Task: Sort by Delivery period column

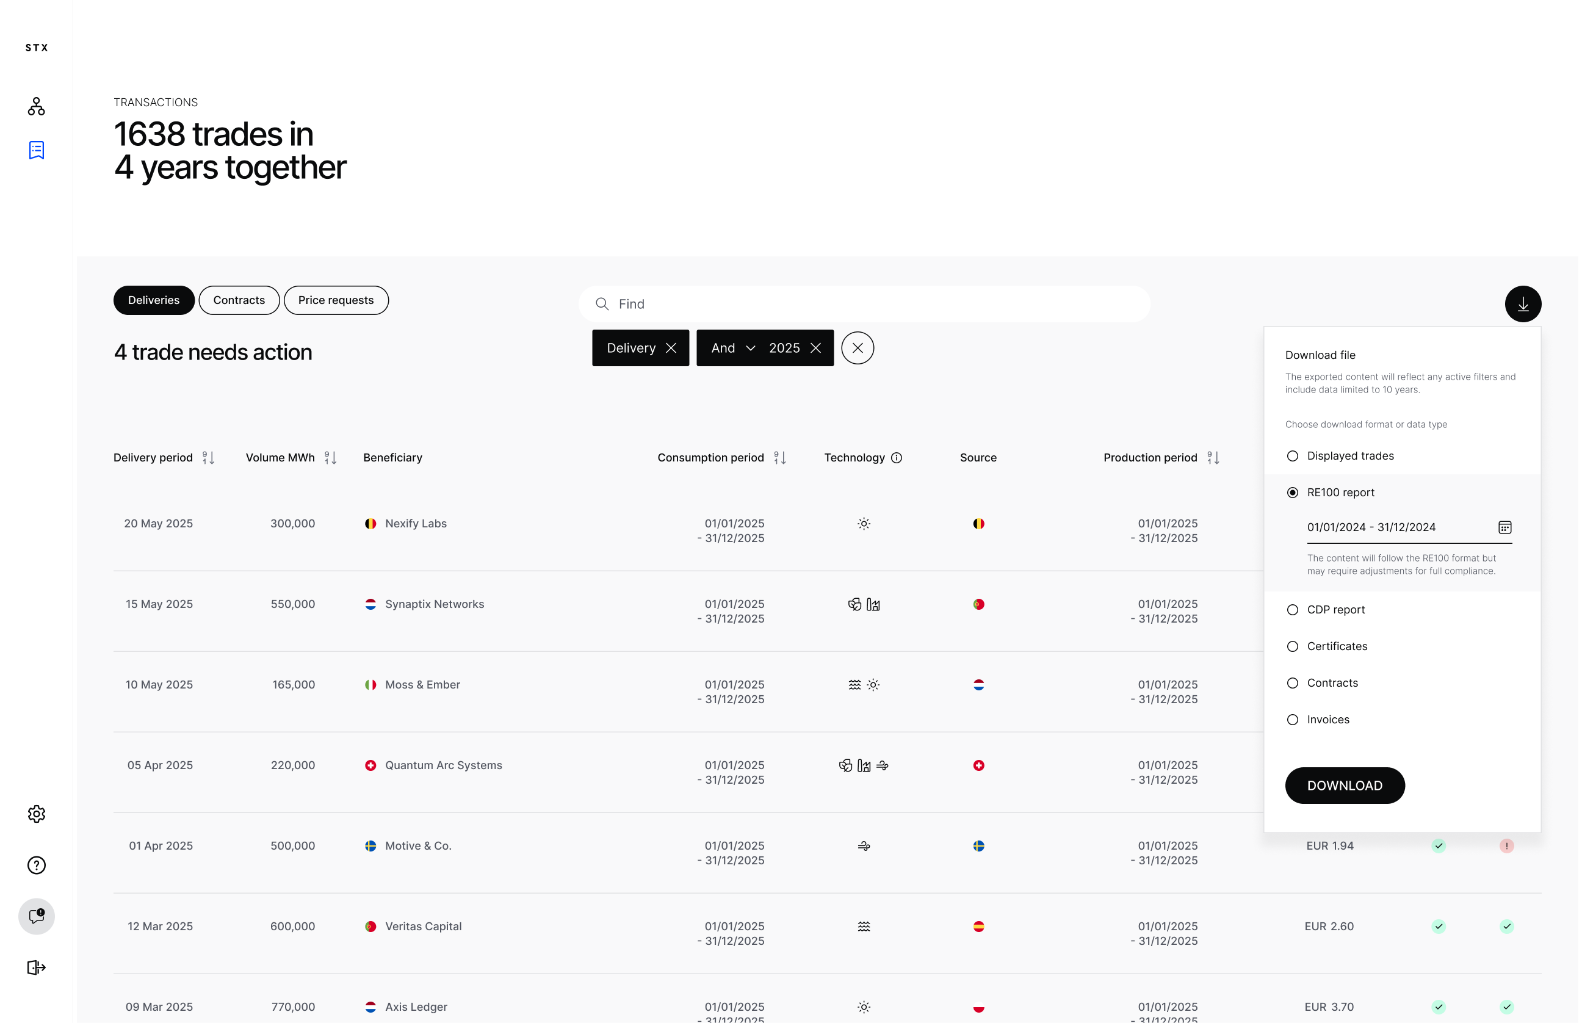Action: pos(208,458)
